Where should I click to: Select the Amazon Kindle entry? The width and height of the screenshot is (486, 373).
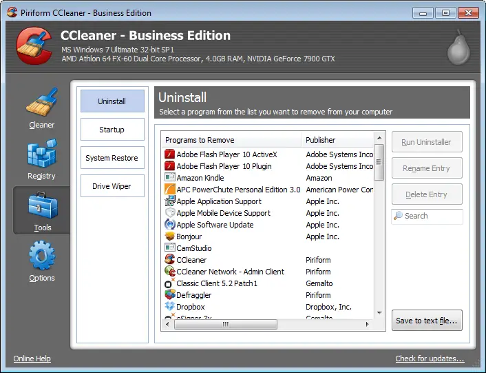268,178
